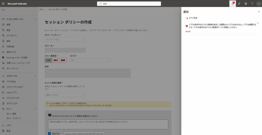Click the community people icon in header
The height and width of the screenshot is (135, 262).
point(239,4)
